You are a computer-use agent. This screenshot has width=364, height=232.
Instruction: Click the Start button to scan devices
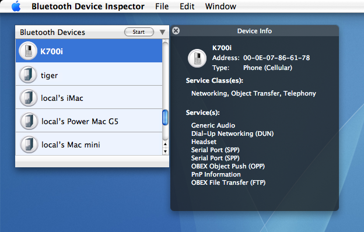click(x=139, y=32)
